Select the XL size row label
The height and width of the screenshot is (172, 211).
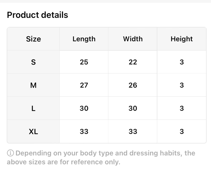(33, 132)
